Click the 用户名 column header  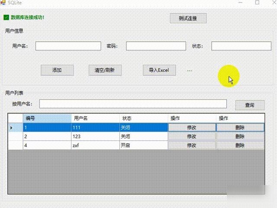pos(95,118)
